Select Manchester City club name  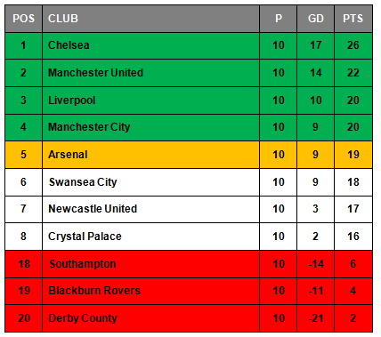pos(89,127)
